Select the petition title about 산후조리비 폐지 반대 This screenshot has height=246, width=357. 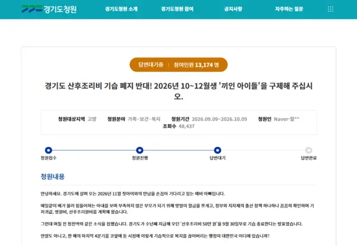tap(178, 91)
